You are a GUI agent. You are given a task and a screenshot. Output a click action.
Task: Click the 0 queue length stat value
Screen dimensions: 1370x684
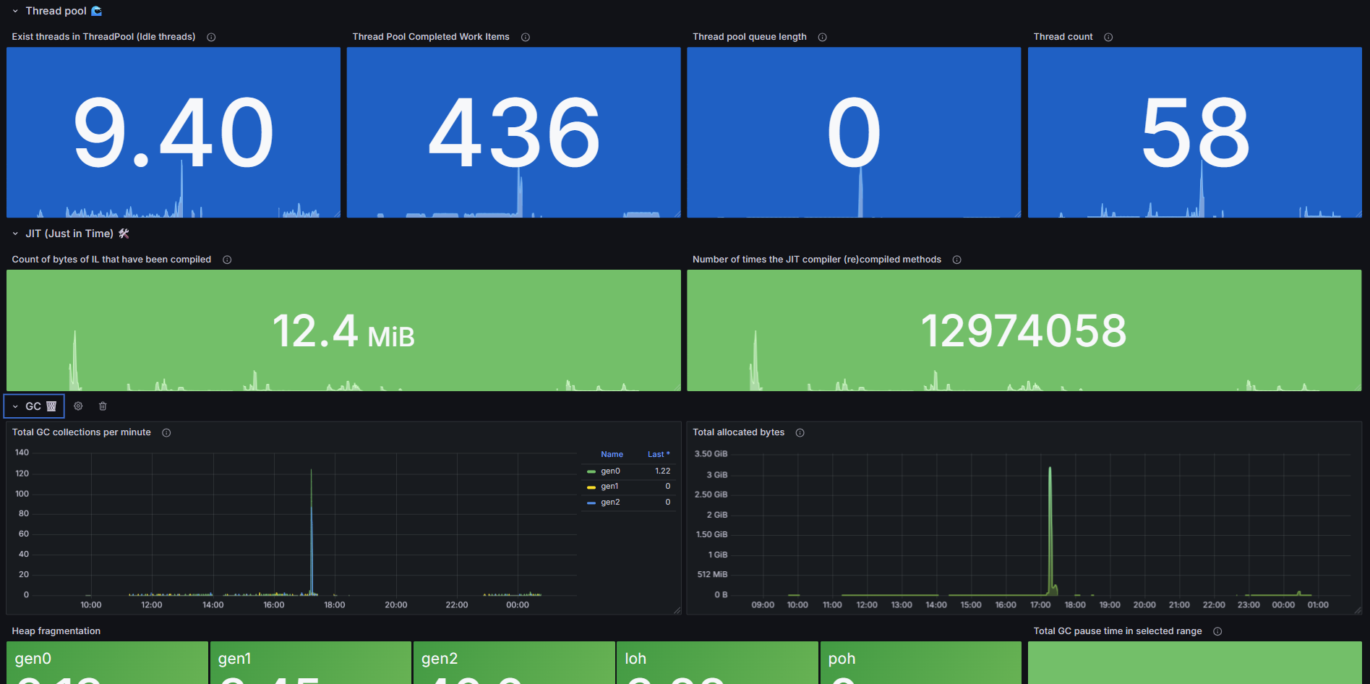point(854,133)
